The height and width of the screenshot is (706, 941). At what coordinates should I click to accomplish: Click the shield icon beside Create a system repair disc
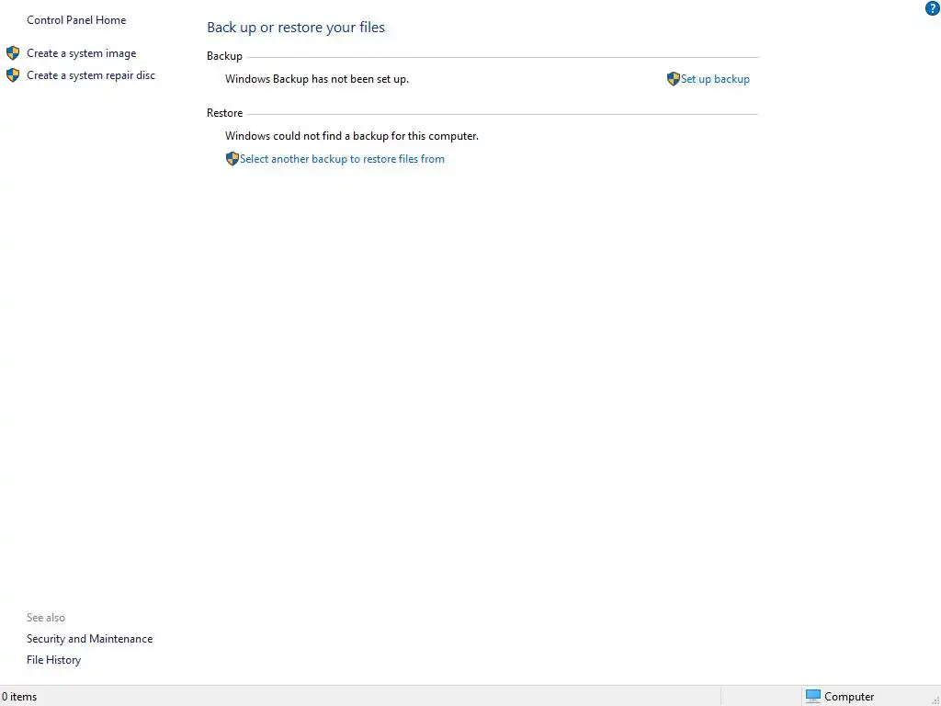point(13,75)
